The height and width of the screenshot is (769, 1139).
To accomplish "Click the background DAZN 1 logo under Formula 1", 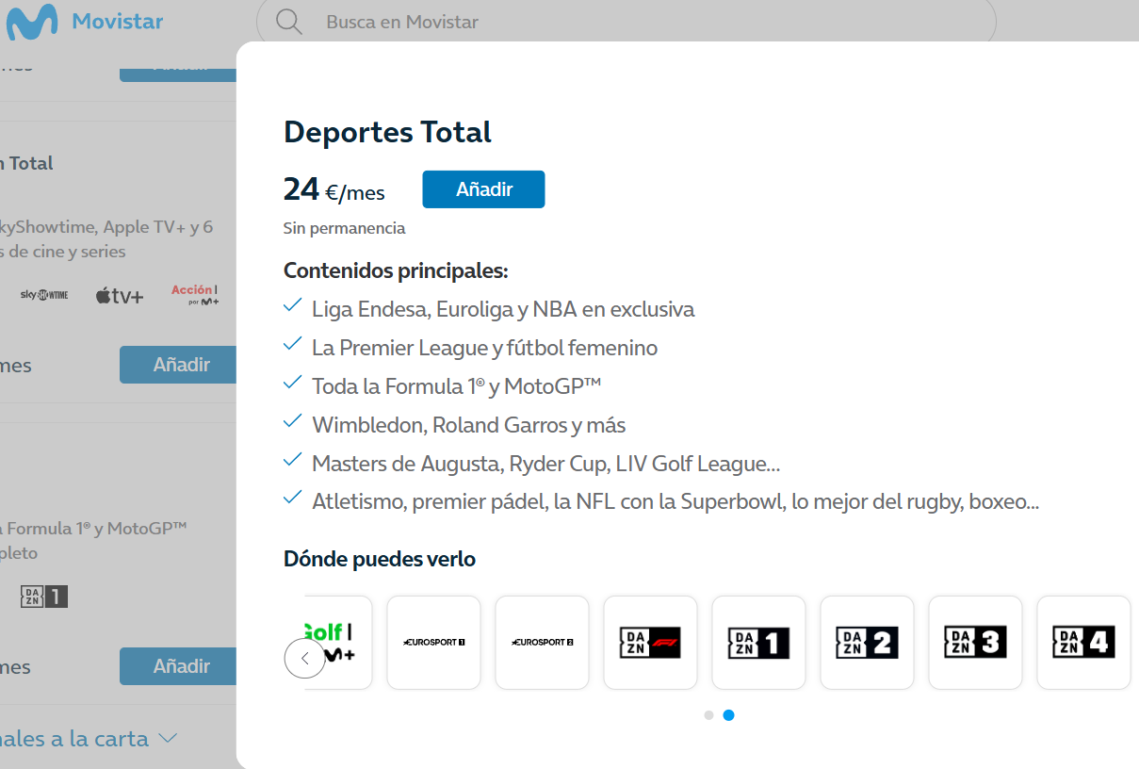I will click(44, 597).
